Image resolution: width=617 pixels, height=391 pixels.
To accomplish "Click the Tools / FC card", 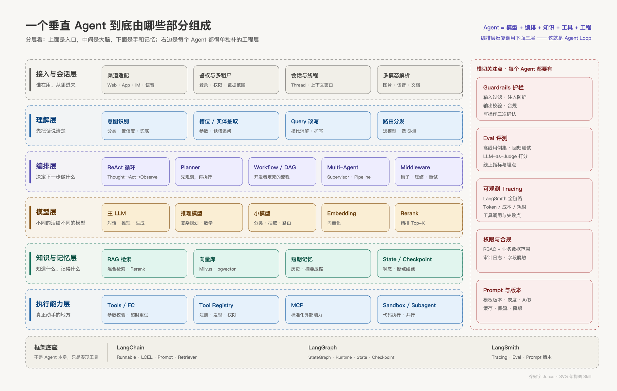I will tap(144, 310).
